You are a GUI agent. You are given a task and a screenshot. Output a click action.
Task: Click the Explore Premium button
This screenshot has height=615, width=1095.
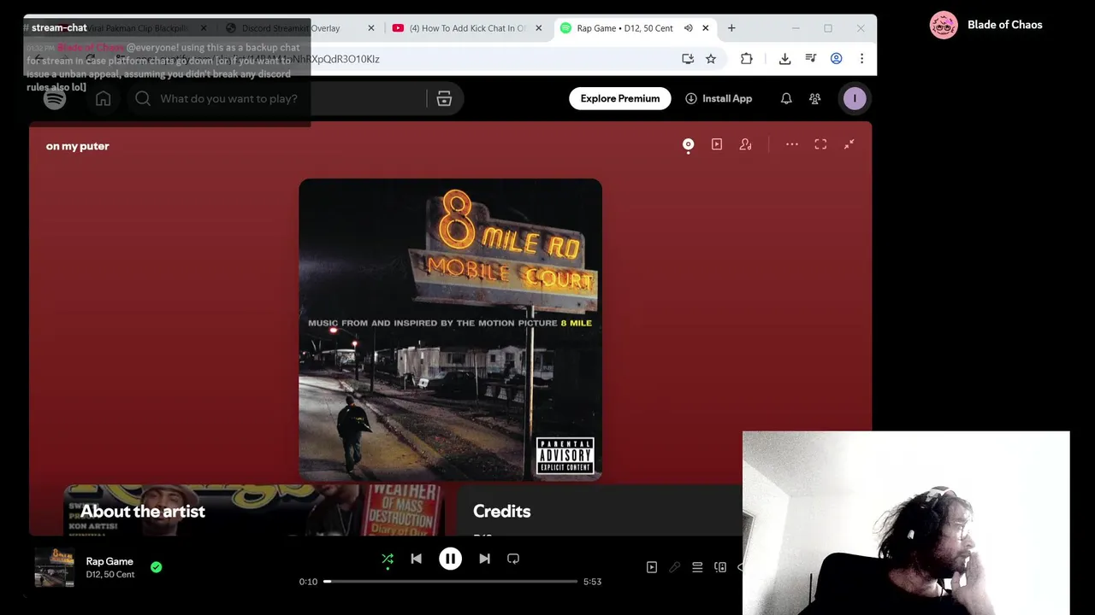tap(620, 98)
